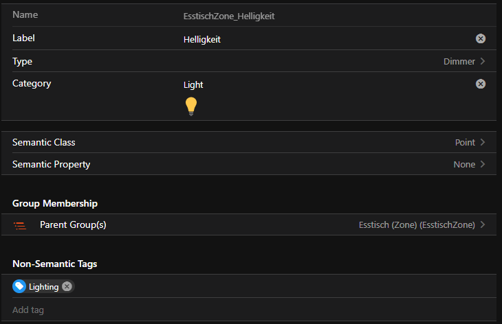Click the Parent Group(s) list icon
Viewport: 502px width, 324px height.
[20, 225]
